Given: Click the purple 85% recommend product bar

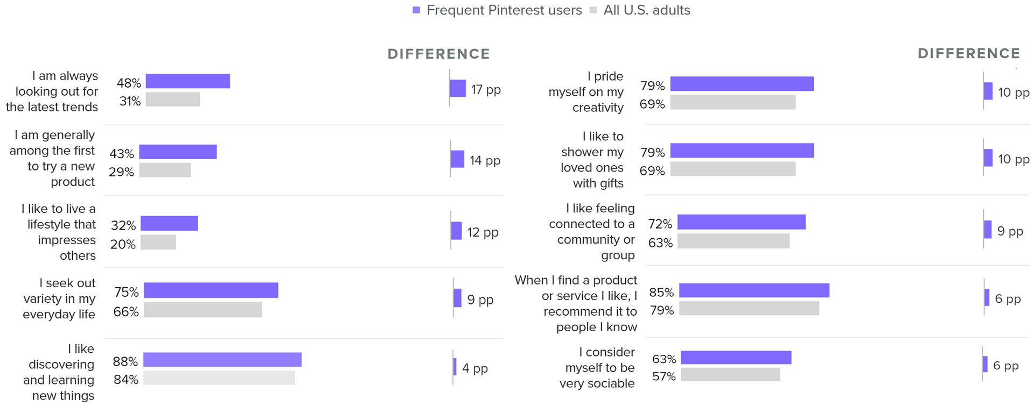Looking at the screenshot, I should 754,290.
